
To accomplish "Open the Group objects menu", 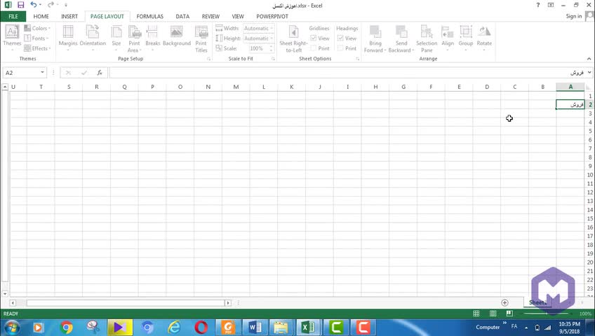I will (x=466, y=38).
